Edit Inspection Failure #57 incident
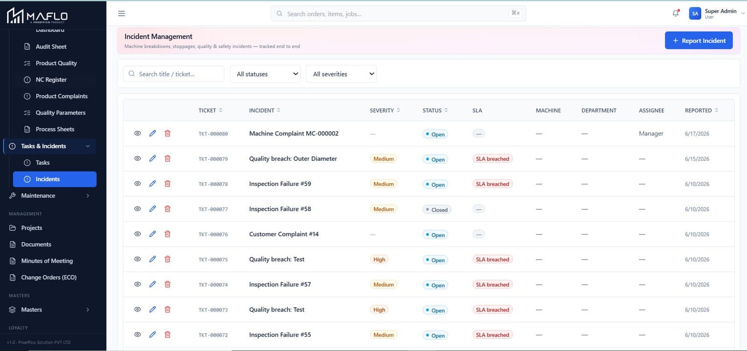 [153, 284]
